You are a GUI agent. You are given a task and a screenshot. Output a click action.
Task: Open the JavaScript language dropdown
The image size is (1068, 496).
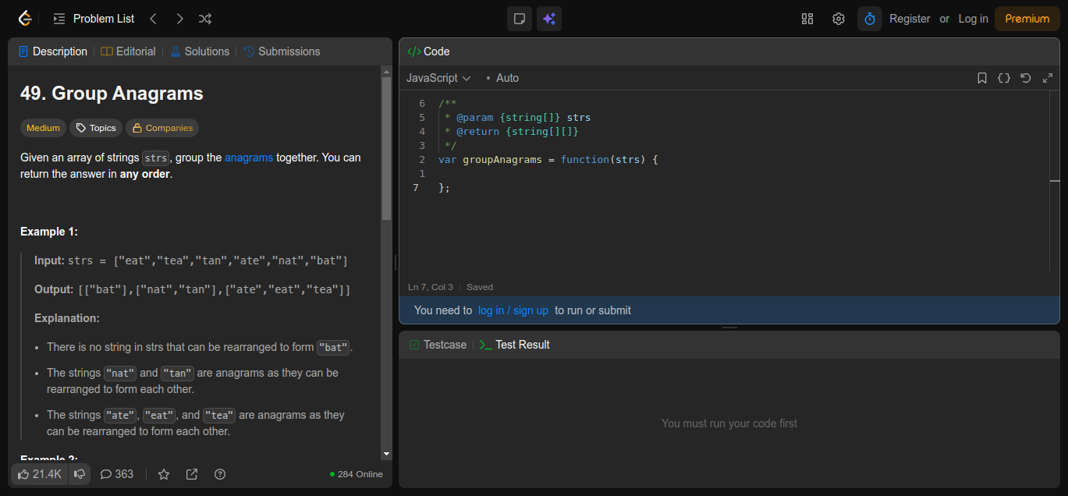[x=438, y=78]
